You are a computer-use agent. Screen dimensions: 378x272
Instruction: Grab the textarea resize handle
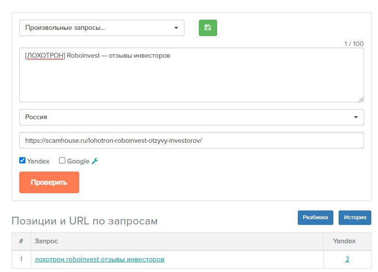(x=361, y=99)
